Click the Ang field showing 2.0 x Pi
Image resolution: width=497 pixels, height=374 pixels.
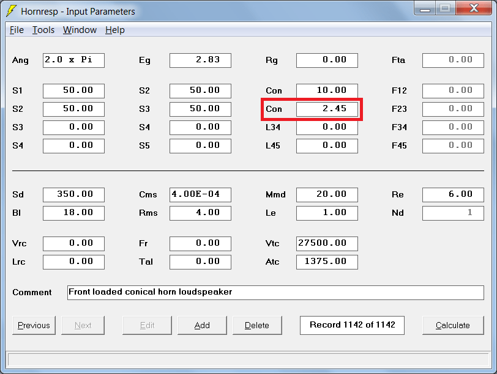(x=73, y=60)
